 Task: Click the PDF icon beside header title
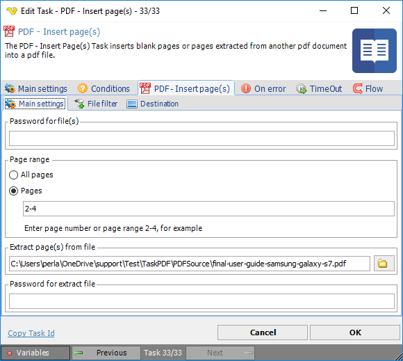9,32
